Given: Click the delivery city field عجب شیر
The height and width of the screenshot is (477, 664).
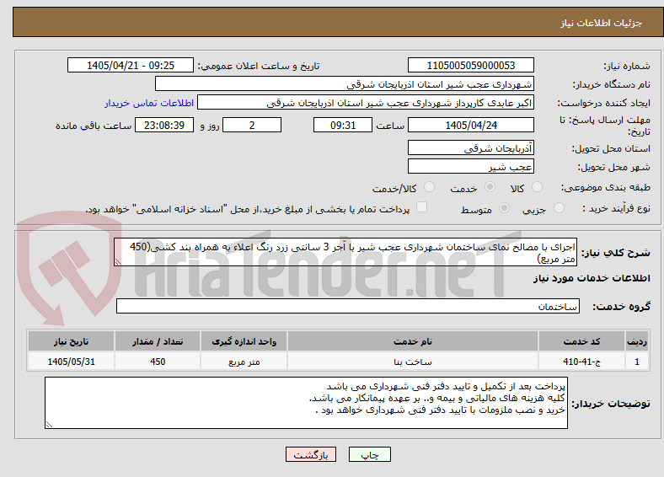Looking at the screenshot, I should coord(471,166).
